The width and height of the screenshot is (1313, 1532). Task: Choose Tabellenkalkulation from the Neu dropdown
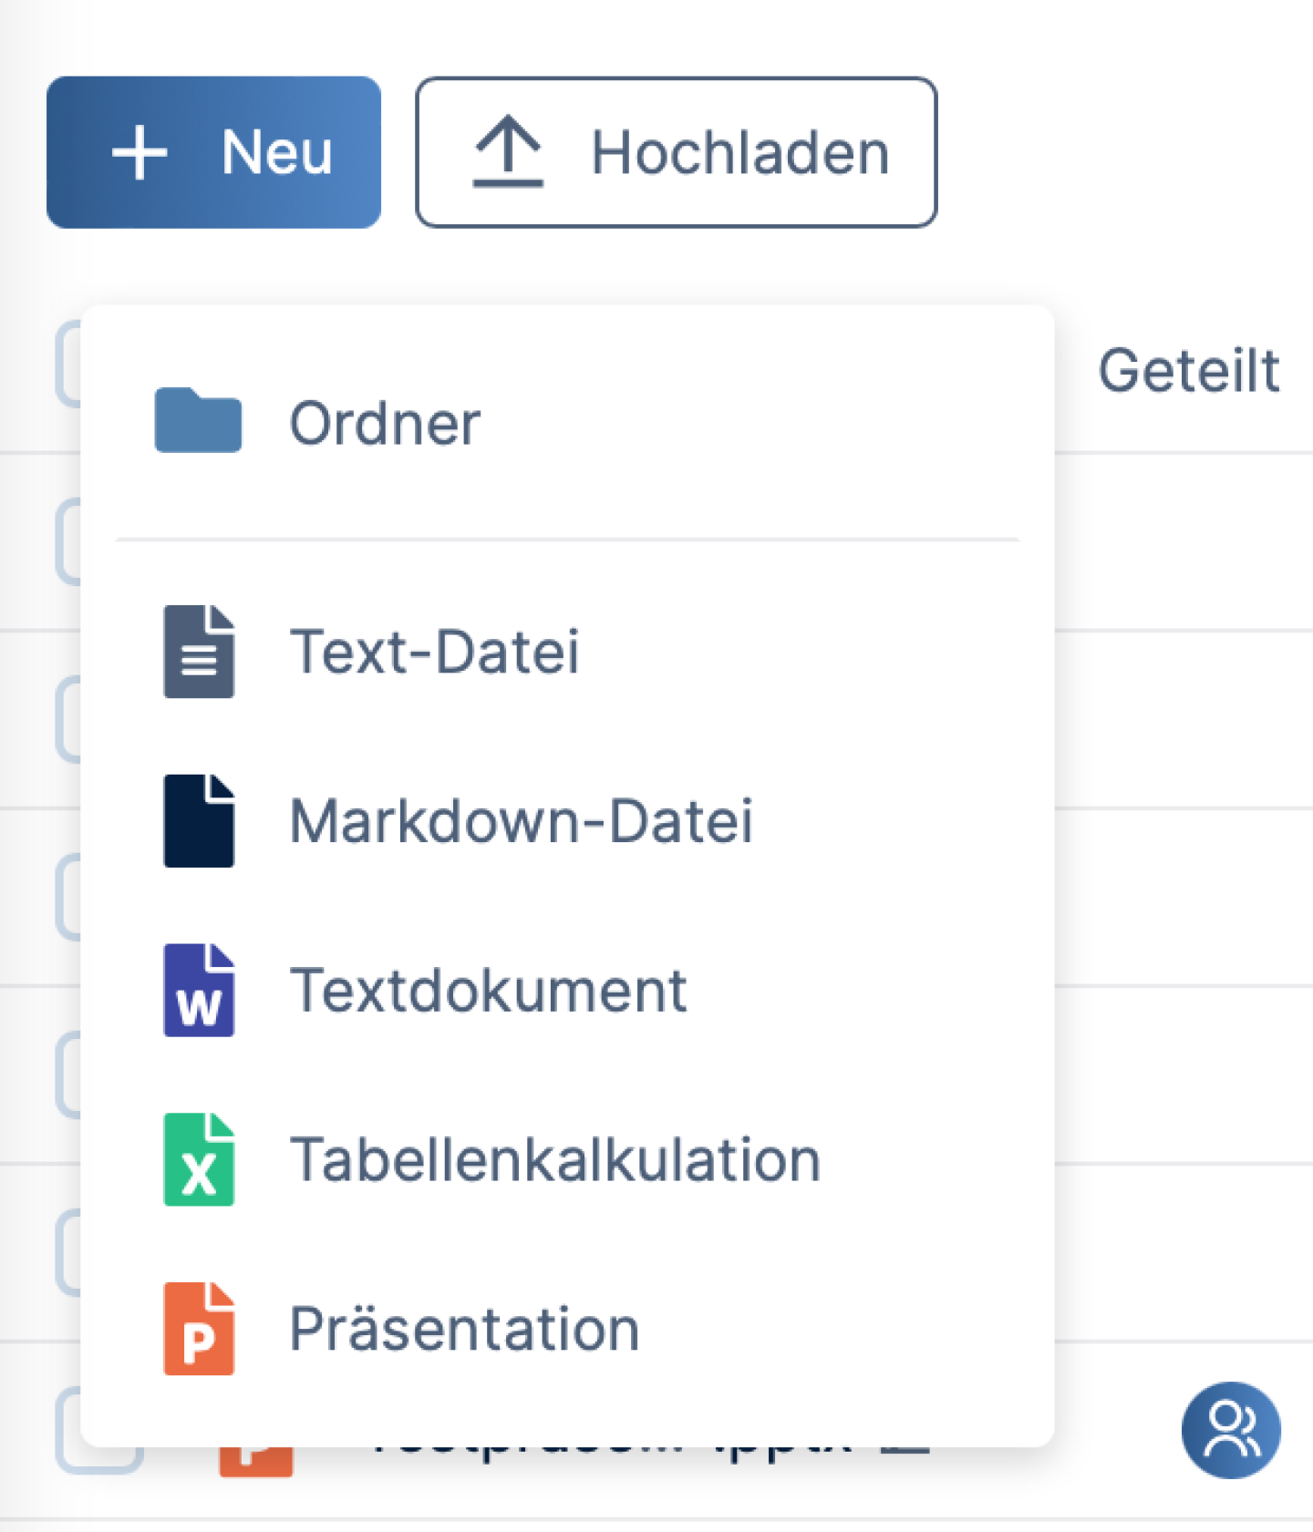tap(555, 1159)
